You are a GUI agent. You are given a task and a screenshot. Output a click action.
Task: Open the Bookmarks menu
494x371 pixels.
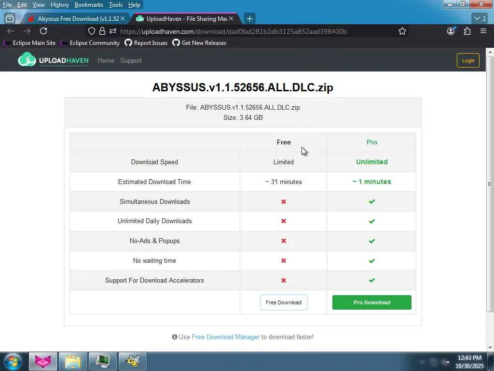coord(89,5)
